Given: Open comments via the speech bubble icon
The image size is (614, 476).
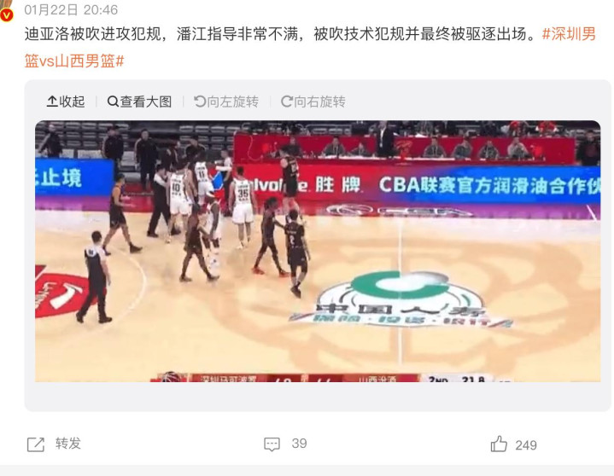Looking at the screenshot, I should pyautogui.click(x=272, y=444).
